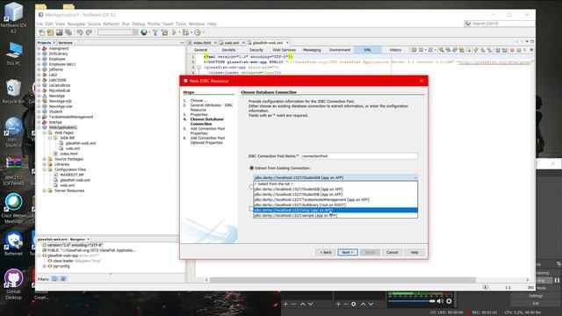Screen dimensions: 562x316
Task: Open the File menu
Action: (x=40, y=24)
